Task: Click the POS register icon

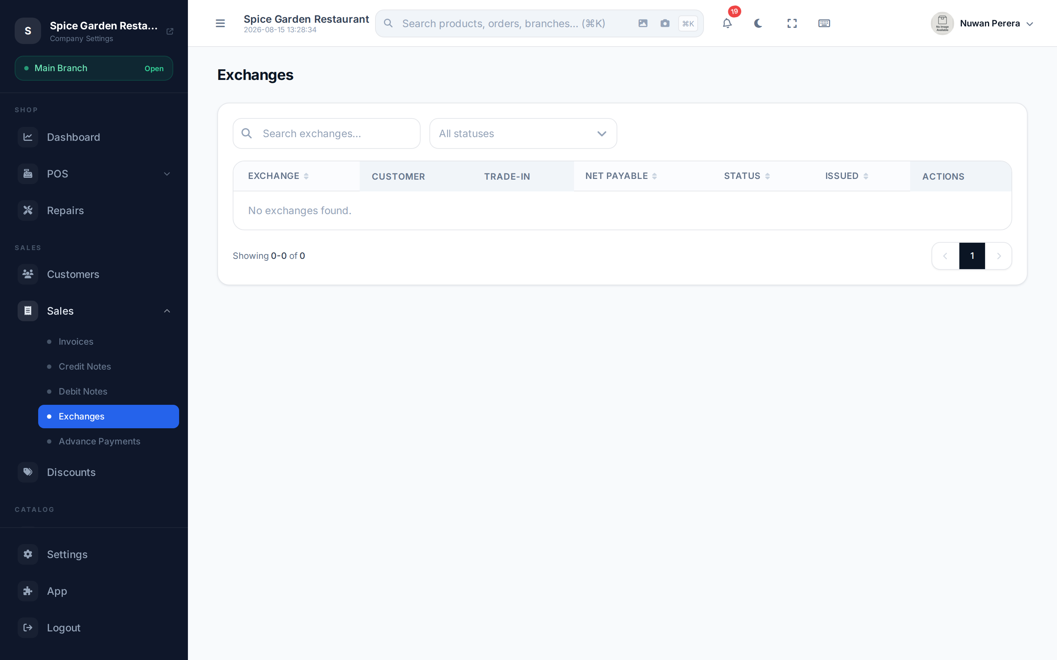Action: [x=28, y=174]
